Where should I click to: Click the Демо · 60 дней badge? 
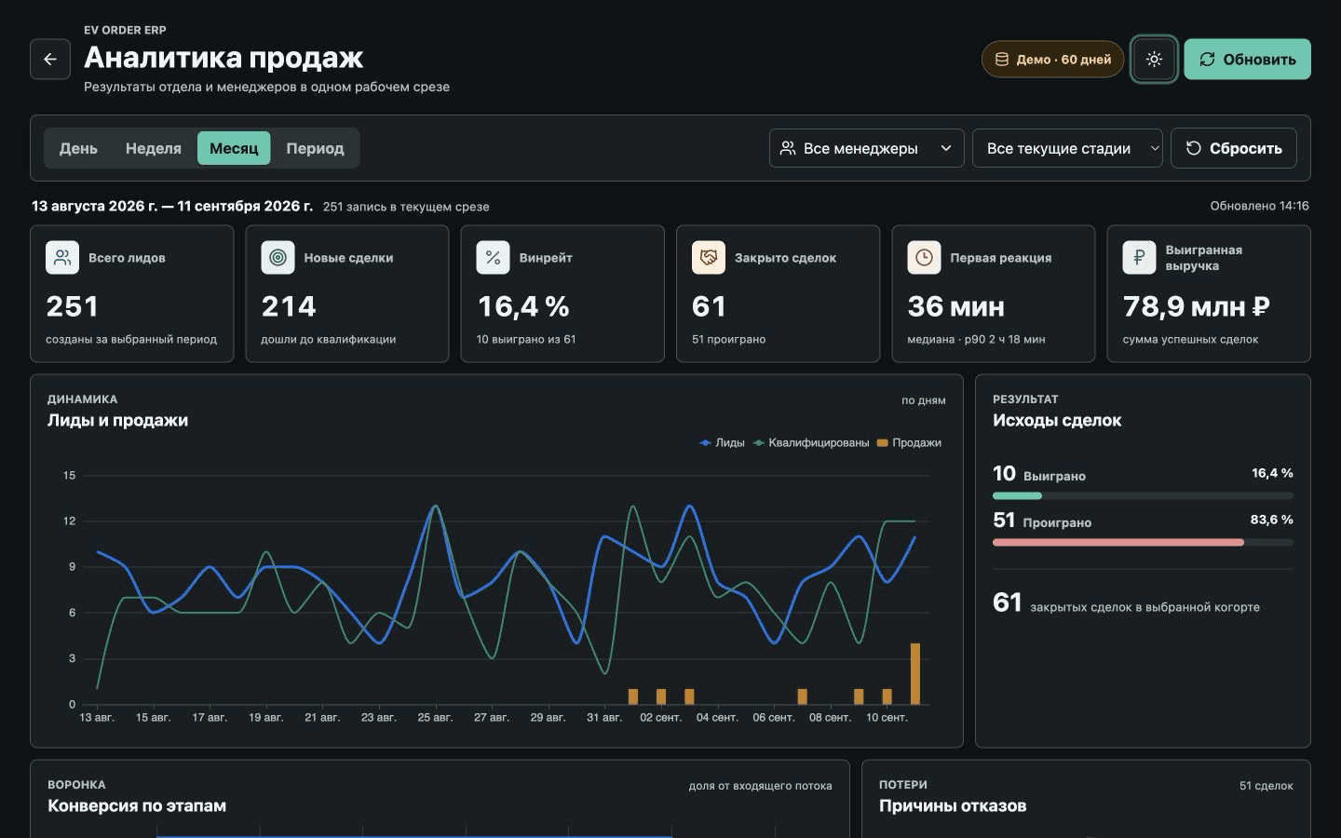[x=1052, y=60]
